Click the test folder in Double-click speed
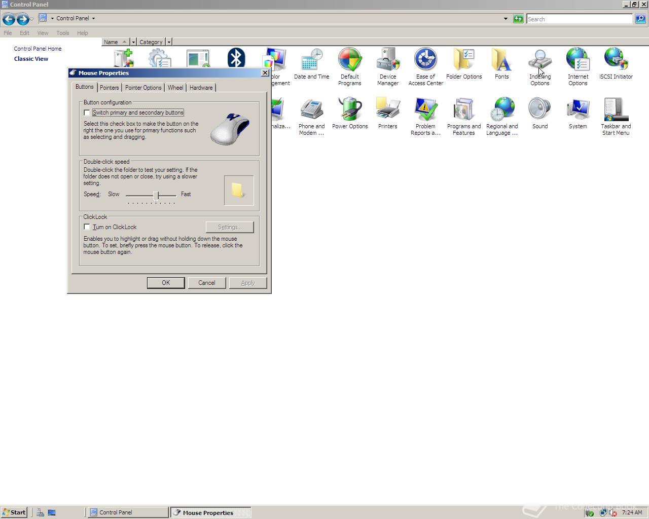Viewport: 649px width, 519px height. pyautogui.click(x=238, y=190)
